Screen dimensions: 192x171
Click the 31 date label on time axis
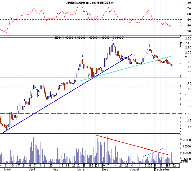pos(29,166)
